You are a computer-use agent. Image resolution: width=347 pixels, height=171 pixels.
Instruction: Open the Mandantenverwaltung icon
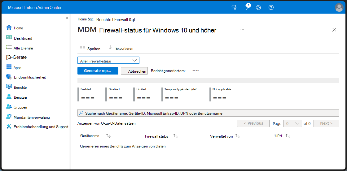point(9,117)
